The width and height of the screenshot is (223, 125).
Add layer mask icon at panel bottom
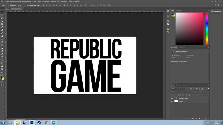click(x=193, y=119)
